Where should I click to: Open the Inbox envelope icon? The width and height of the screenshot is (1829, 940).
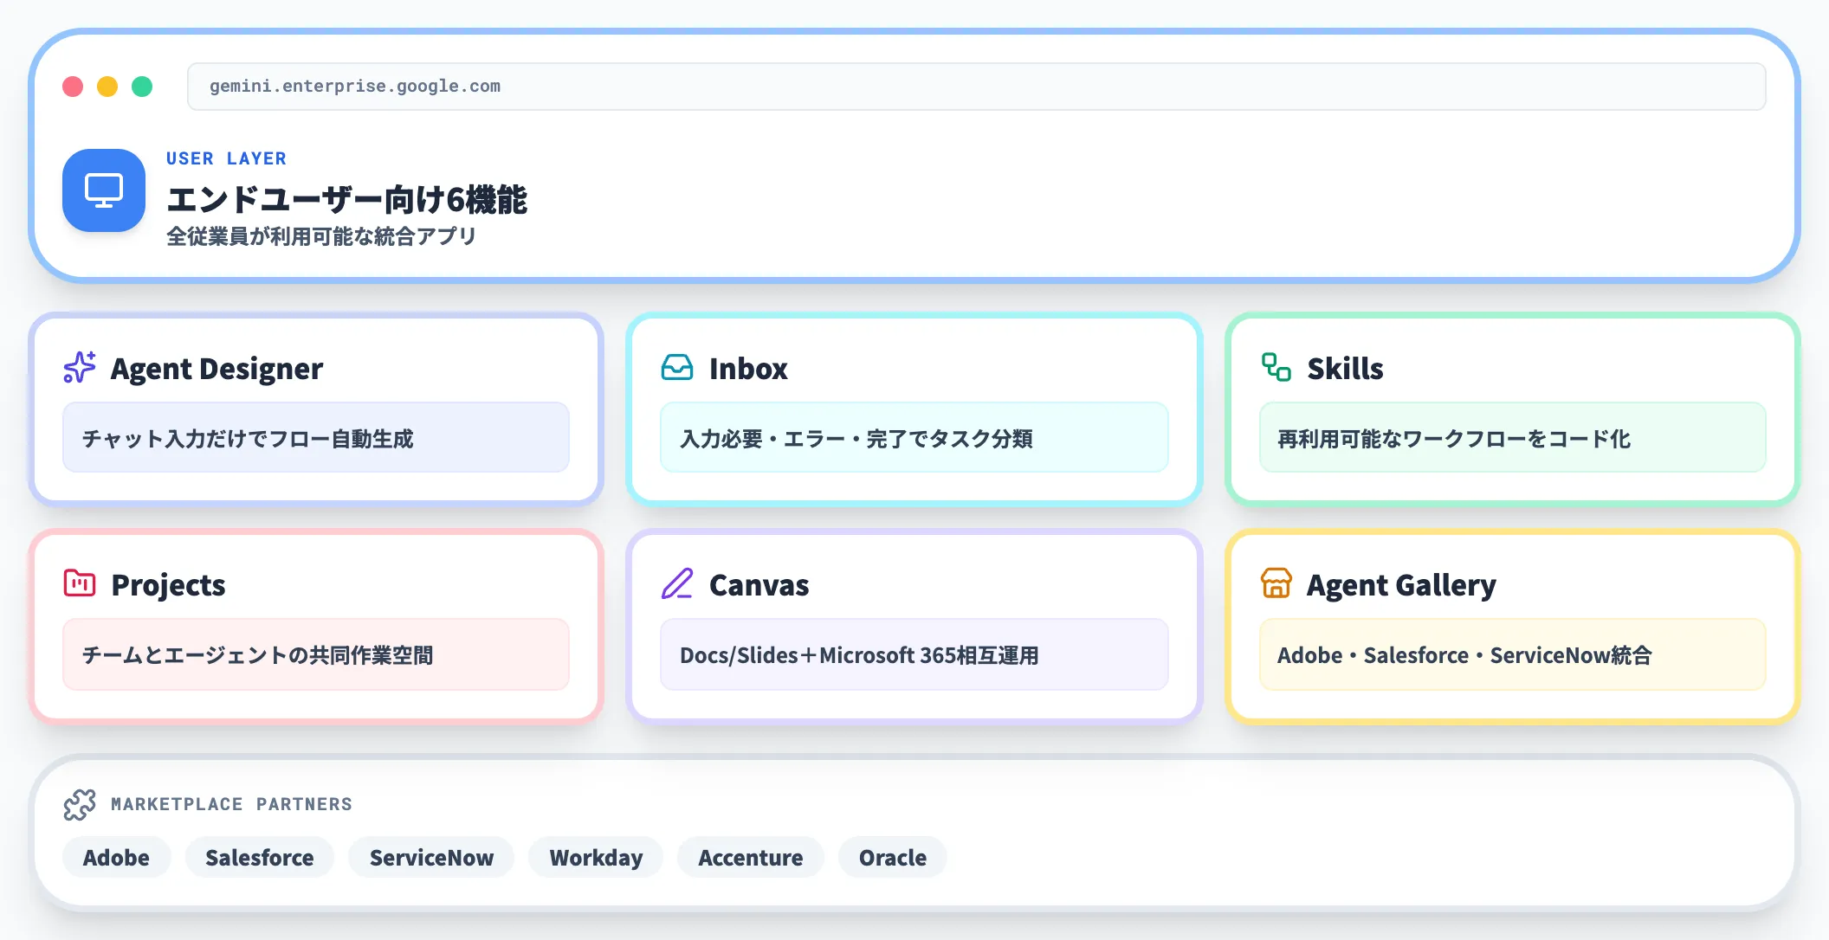coord(679,368)
